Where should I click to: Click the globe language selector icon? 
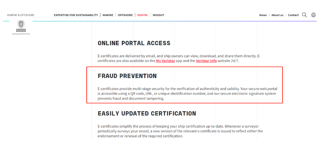coord(313,15)
